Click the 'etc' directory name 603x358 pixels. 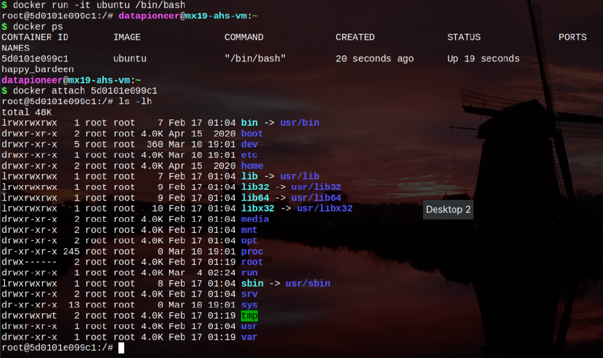249,155
